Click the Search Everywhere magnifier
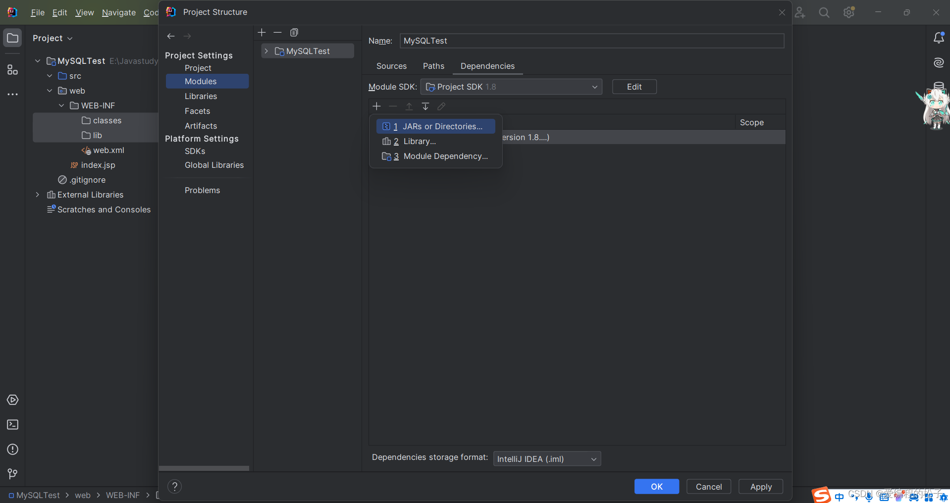 (824, 12)
